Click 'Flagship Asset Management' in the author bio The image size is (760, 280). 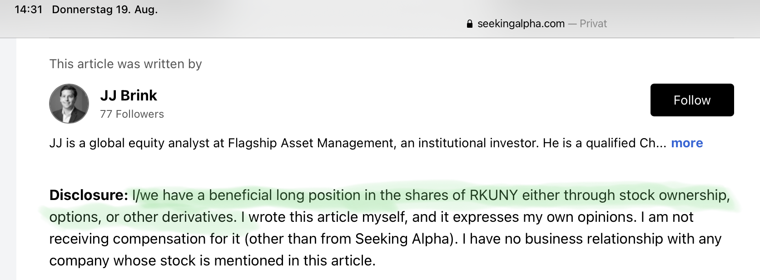311,143
